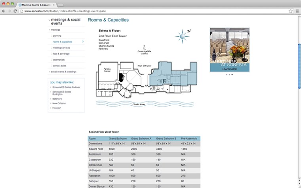301x188 pixels.
Task: Open the Baltimore hotel link
Action: pos(57,99)
